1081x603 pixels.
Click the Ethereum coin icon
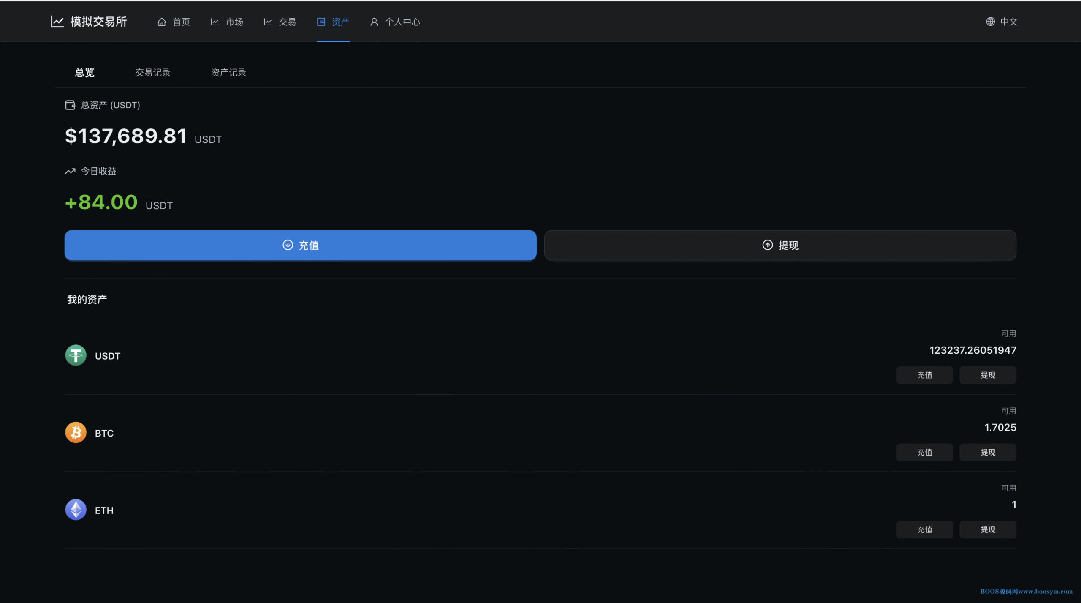point(76,510)
